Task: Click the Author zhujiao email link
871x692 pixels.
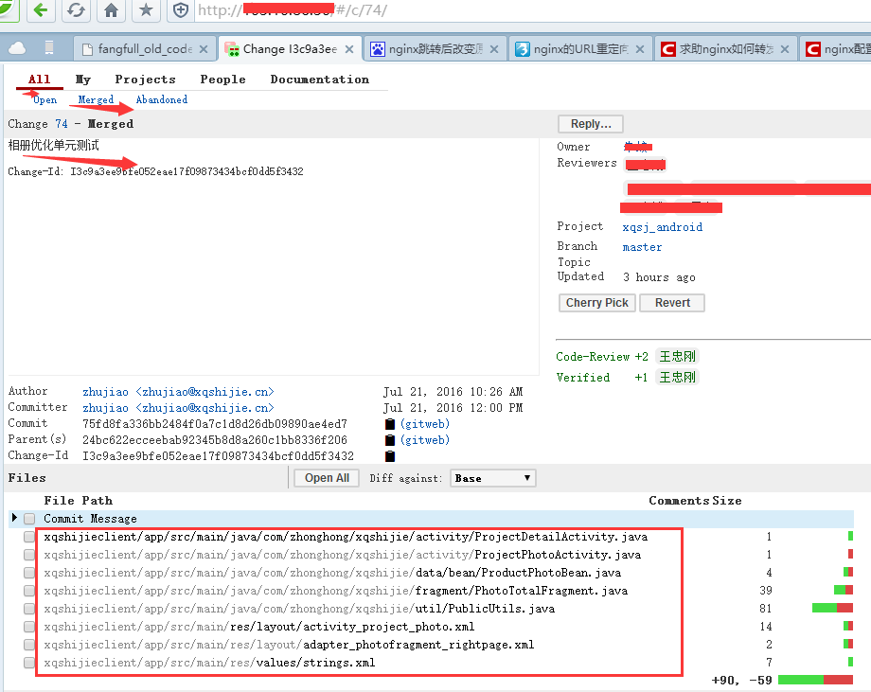Action: click(x=178, y=392)
